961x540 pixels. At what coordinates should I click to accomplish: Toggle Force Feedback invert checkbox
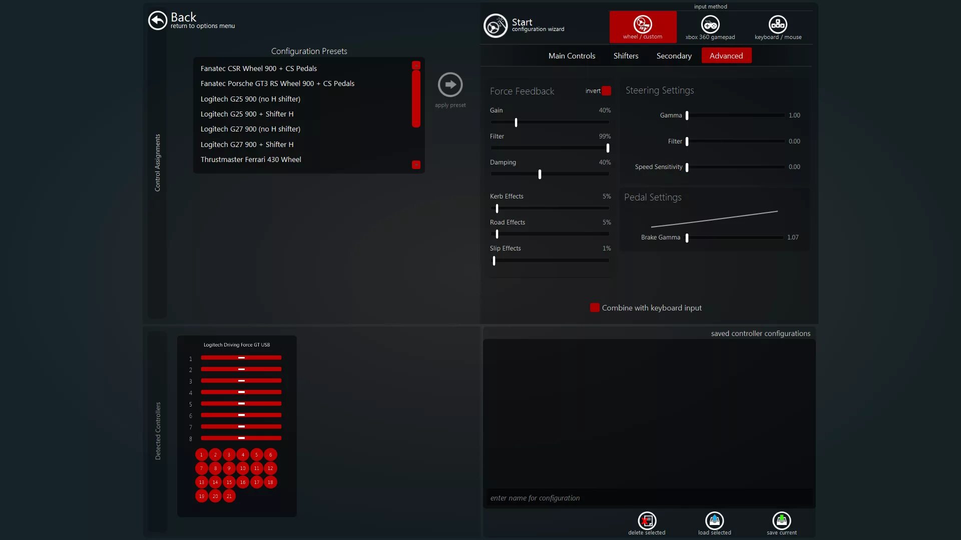[x=606, y=91]
